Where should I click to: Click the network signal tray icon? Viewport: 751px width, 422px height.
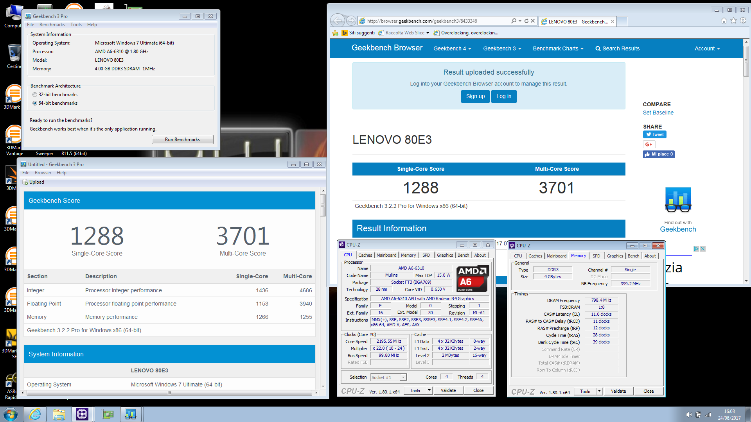708,415
